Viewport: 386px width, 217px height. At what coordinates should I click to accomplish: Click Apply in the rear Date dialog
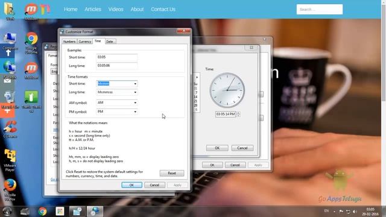tap(258, 165)
